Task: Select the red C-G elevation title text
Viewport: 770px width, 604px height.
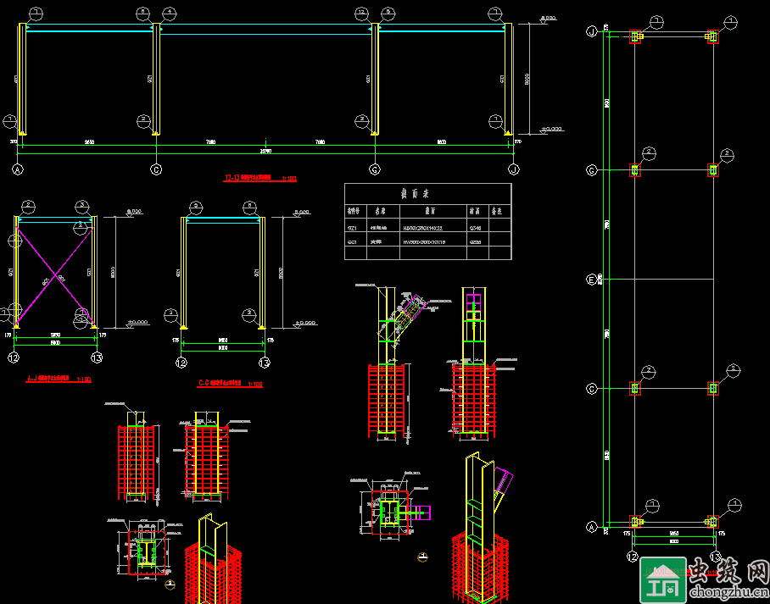Action: point(231,384)
